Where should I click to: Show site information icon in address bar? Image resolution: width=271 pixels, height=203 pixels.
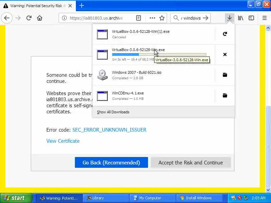coord(64,18)
